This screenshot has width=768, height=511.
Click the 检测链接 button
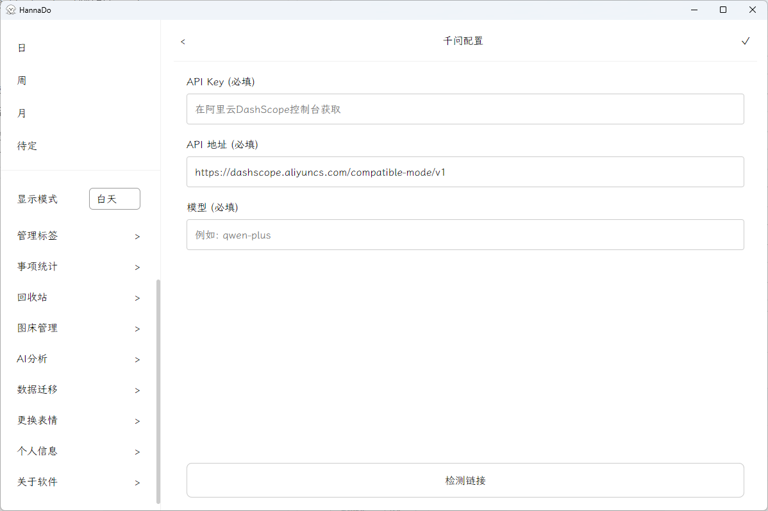[x=465, y=480]
